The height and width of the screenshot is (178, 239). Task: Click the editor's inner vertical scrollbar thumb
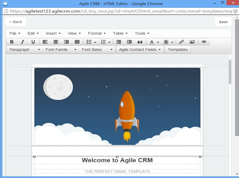coord(230,72)
